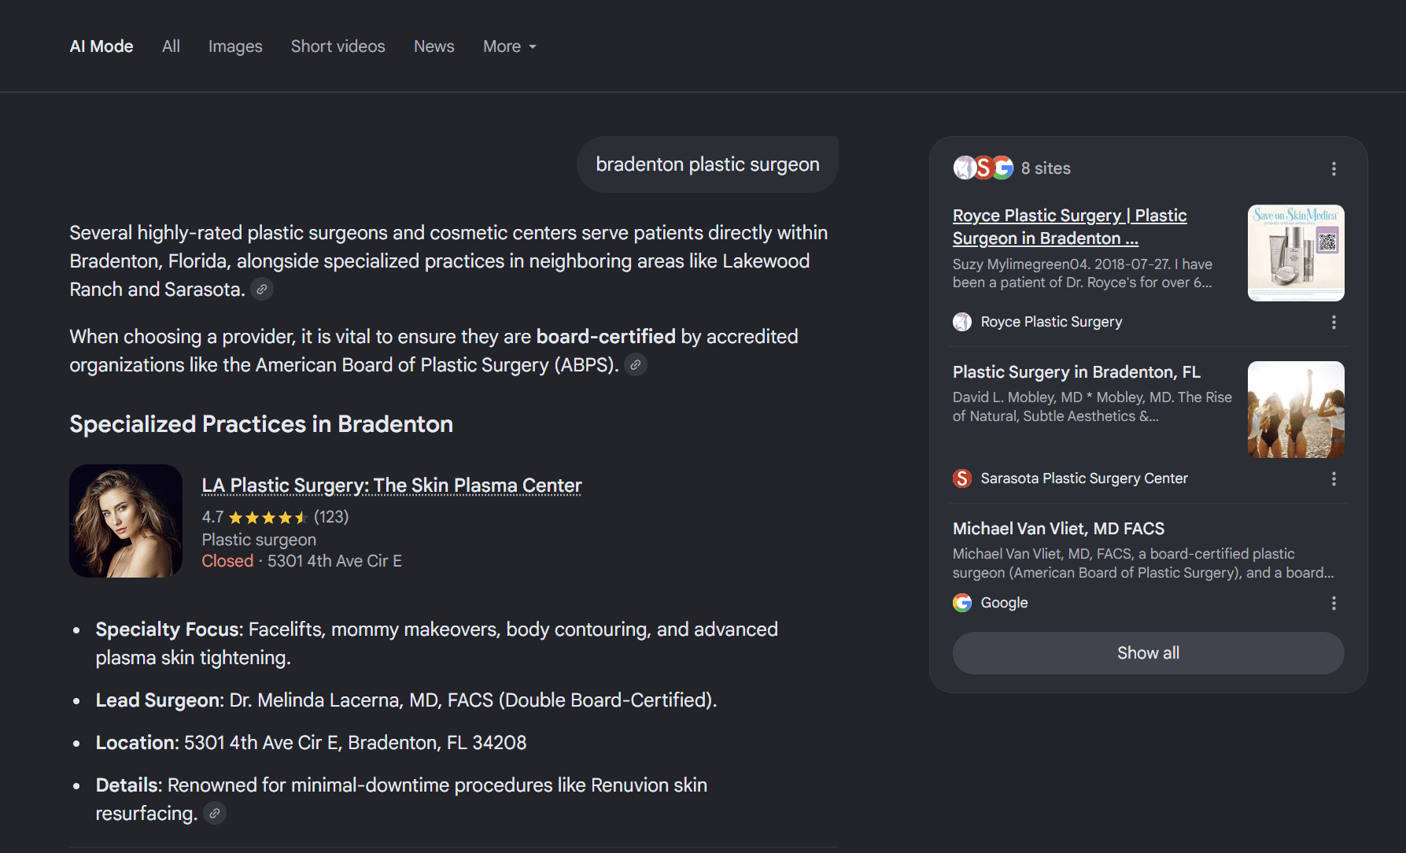Switch to the News tab
This screenshot has width=1406, height=853.
(434, 46)
